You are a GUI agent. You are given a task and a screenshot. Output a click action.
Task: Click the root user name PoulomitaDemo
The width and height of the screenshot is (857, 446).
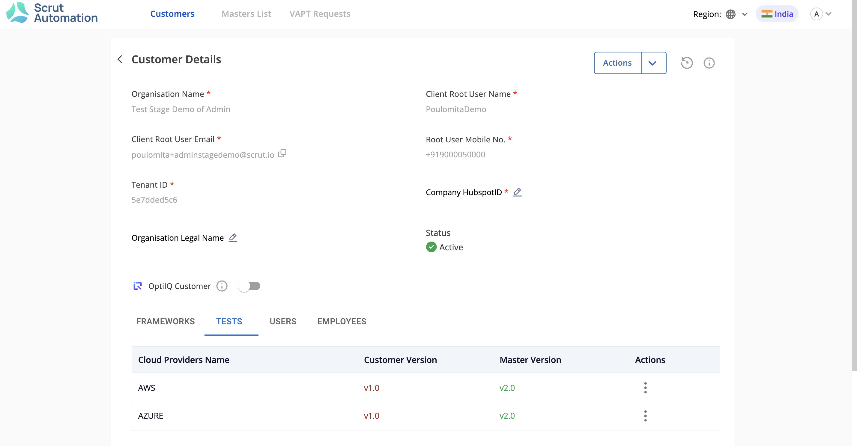pyautogui.click(x=456, y=109)
